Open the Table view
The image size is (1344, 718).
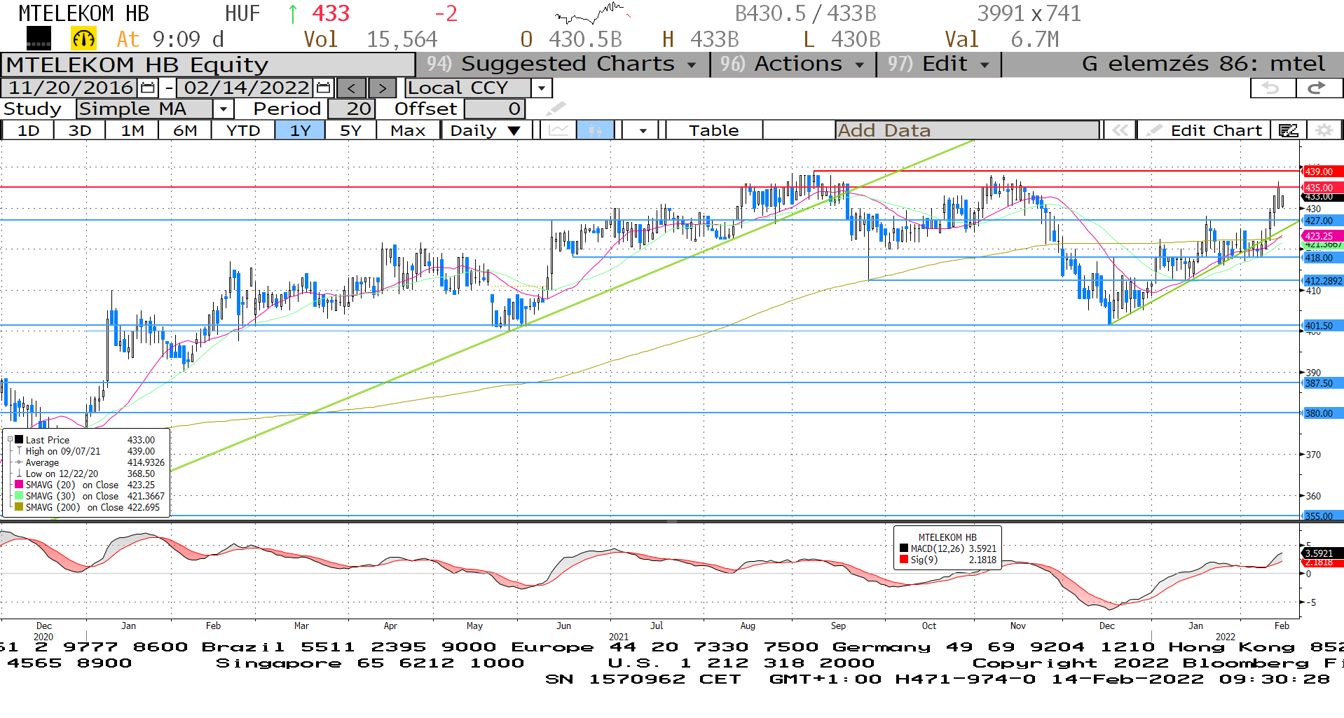click(713, 130)
